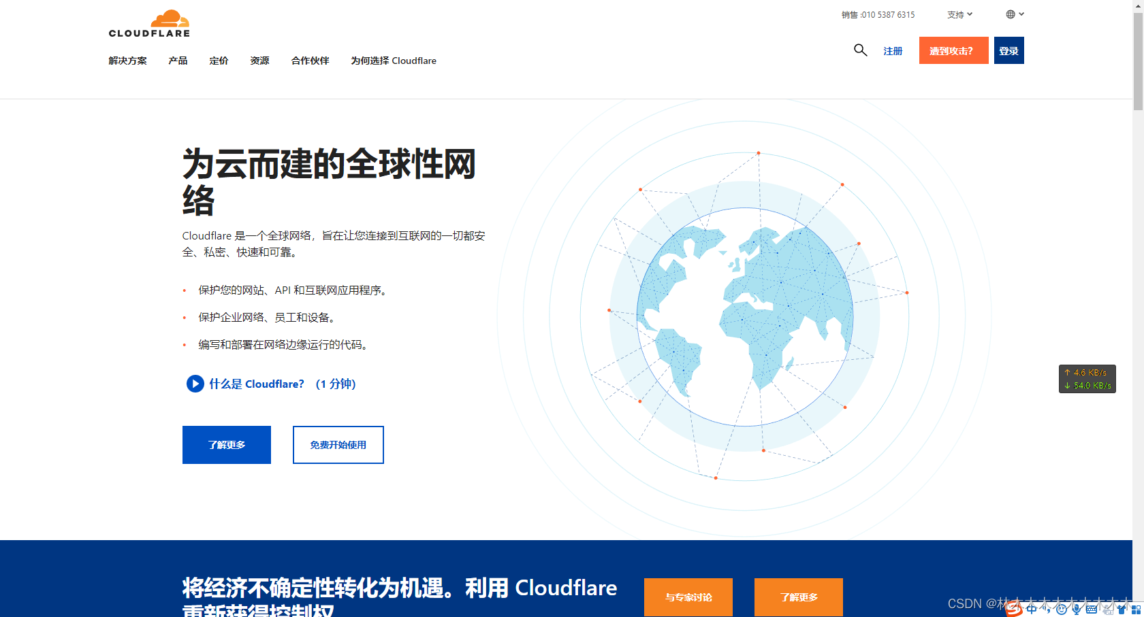Click the orange 了解更多 banner button
Screen dimensions: 1144x617
(x=799, y=597)
